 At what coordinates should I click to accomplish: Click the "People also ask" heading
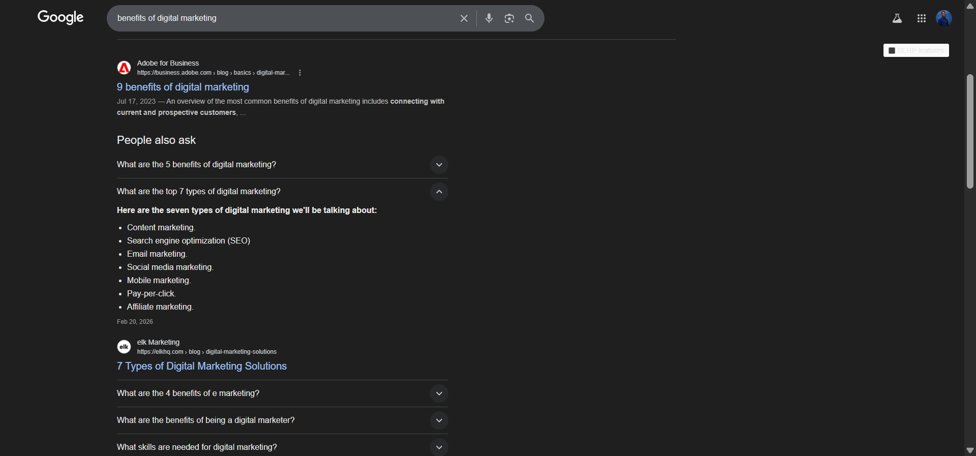(x=156, y=140)
